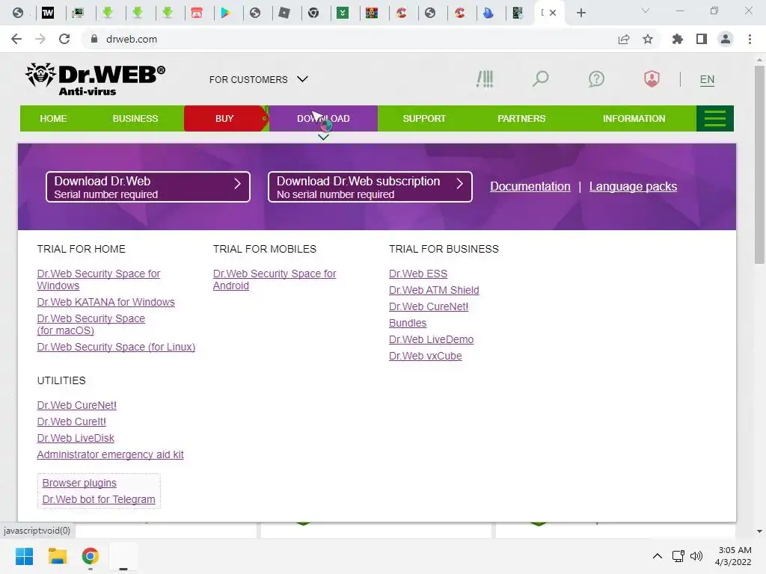This screenshot has width=766, height=574.
Task: Open the volume control in system tray
Action: coord(696,556)
